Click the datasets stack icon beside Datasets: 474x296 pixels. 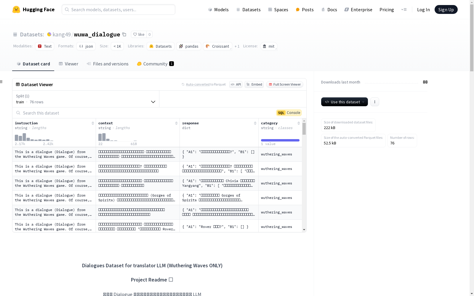tap(15, 34)
